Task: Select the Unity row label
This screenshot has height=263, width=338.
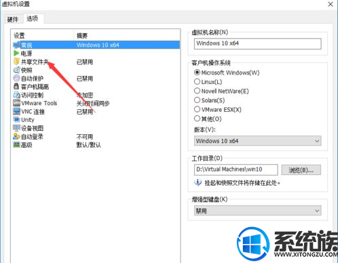Action: (28, 120)
